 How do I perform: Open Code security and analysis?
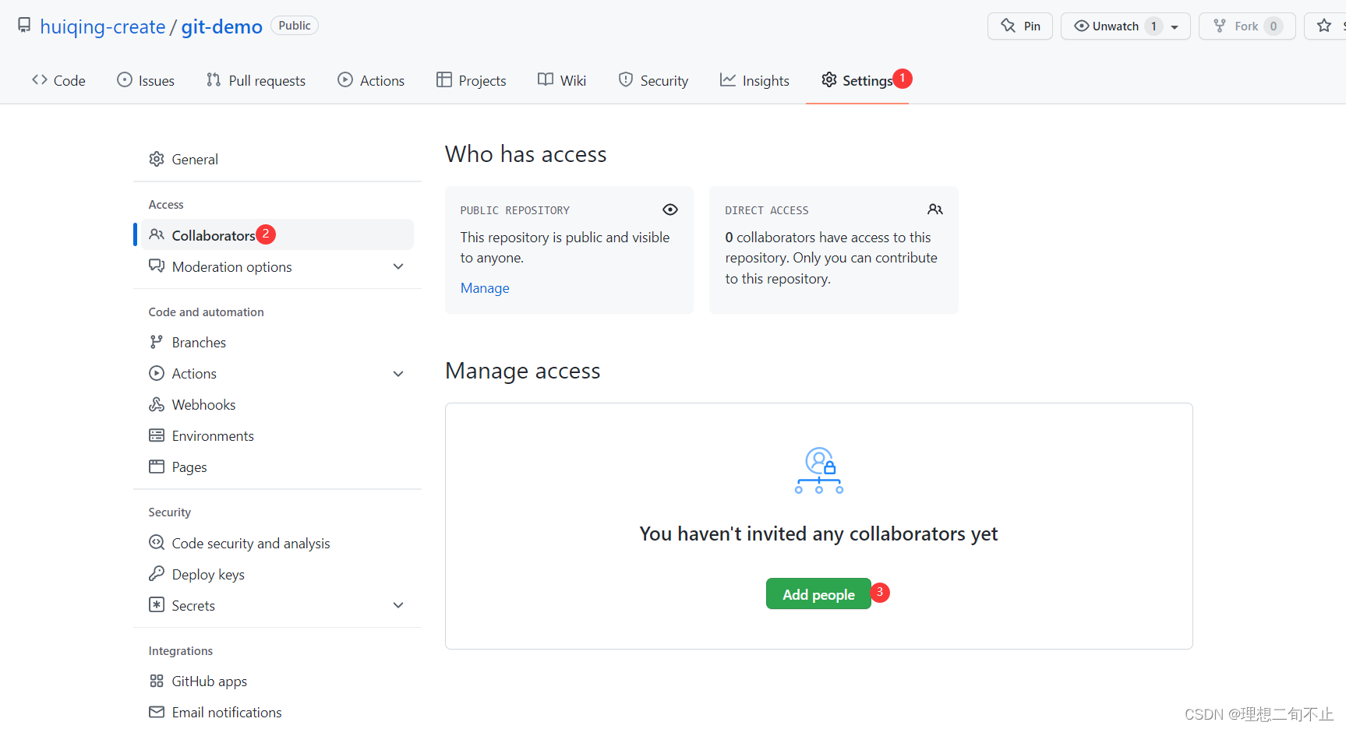[277, 543]
